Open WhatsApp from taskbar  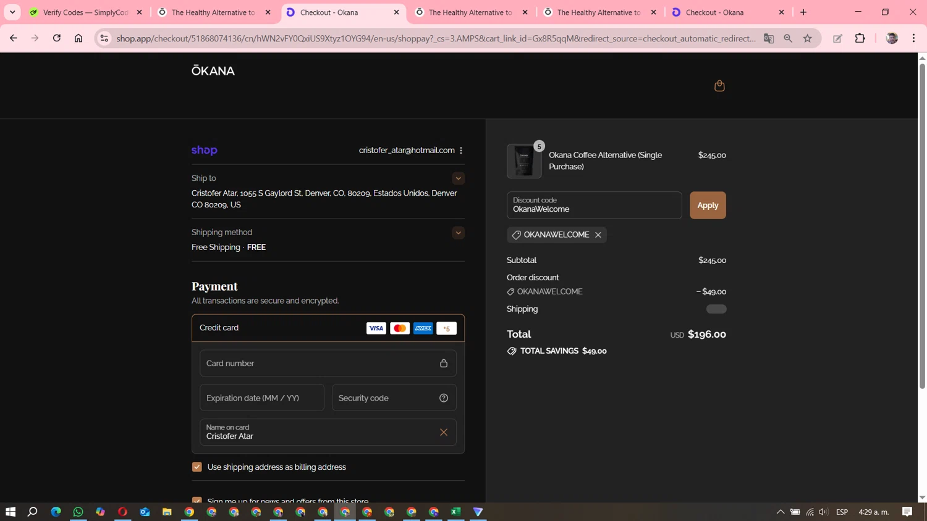(78, 512)
